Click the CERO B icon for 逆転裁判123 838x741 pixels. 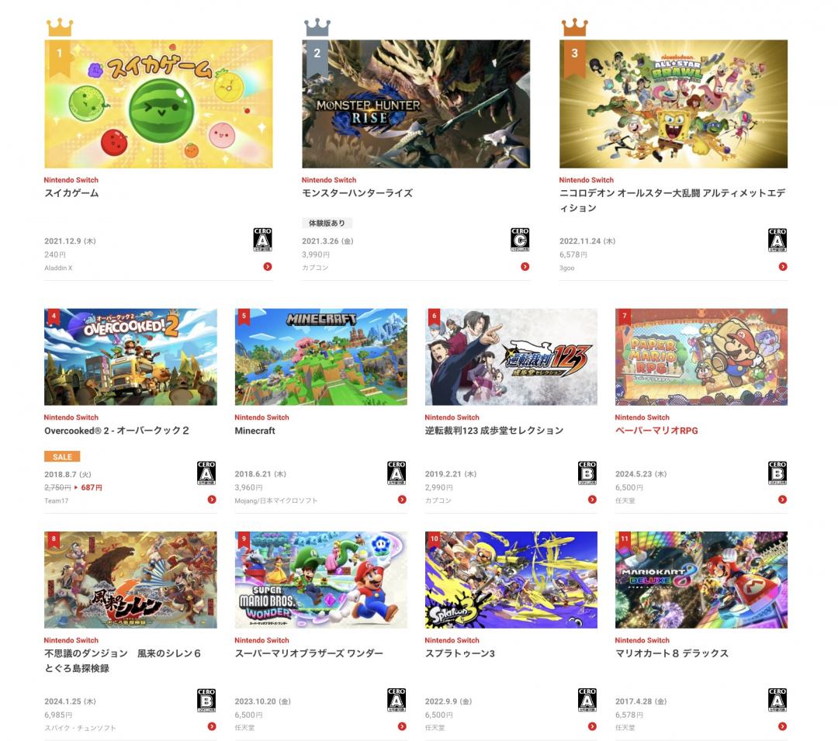pyautogui.click(x=587, y=473)
